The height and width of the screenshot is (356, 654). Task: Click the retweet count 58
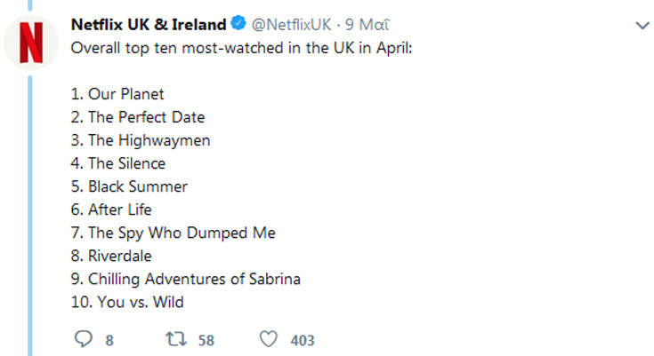[206, 340]
